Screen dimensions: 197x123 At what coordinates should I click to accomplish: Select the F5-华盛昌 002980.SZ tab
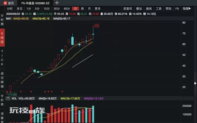(x=35, y=3)
